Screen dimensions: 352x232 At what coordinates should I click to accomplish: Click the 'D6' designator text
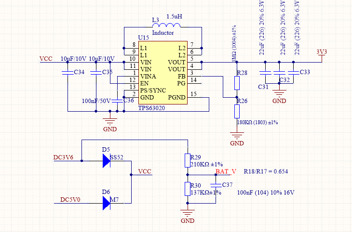pyautogui.click(x=106, y=192)
